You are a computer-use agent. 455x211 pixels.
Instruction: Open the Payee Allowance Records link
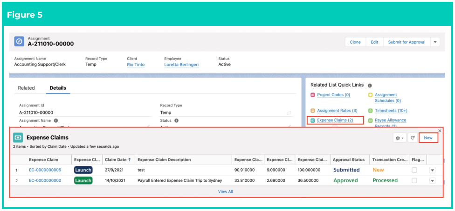point(390,123)
